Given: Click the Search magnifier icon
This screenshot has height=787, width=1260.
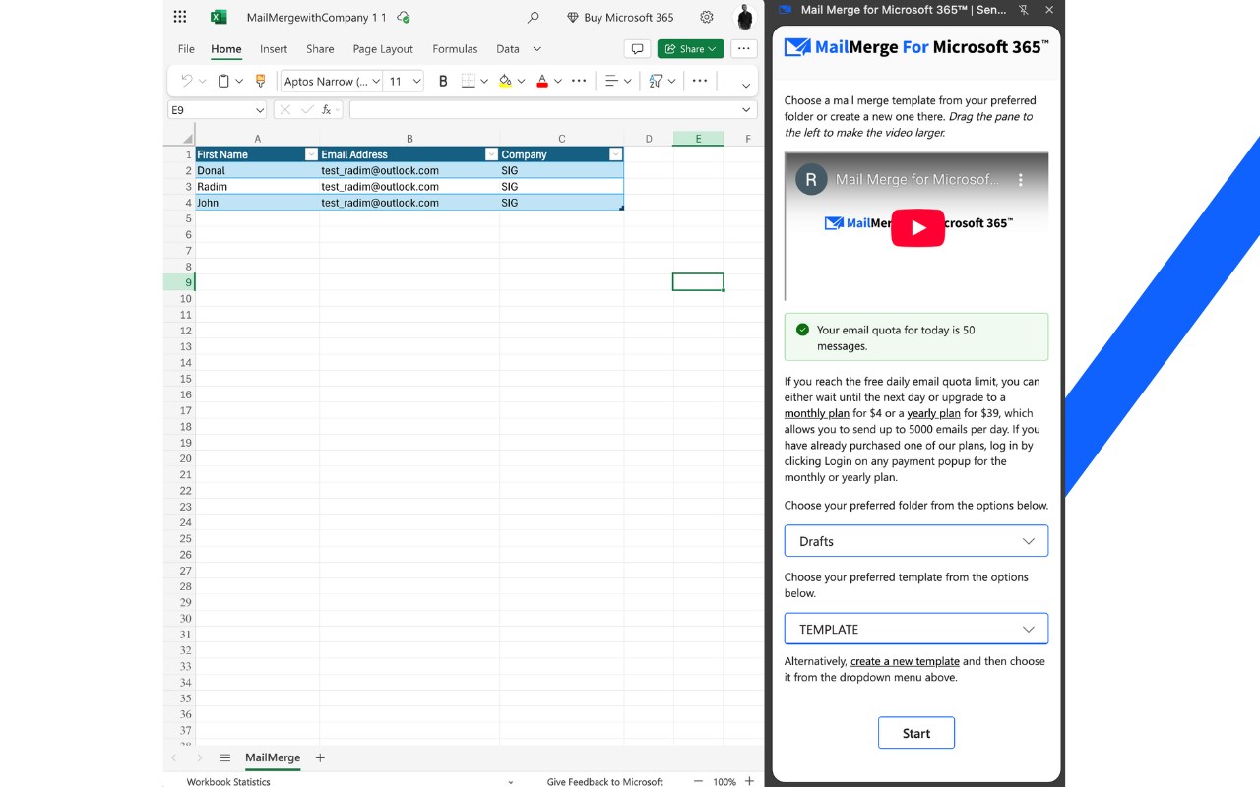Looking at the screenshot, I should point(533,17).
